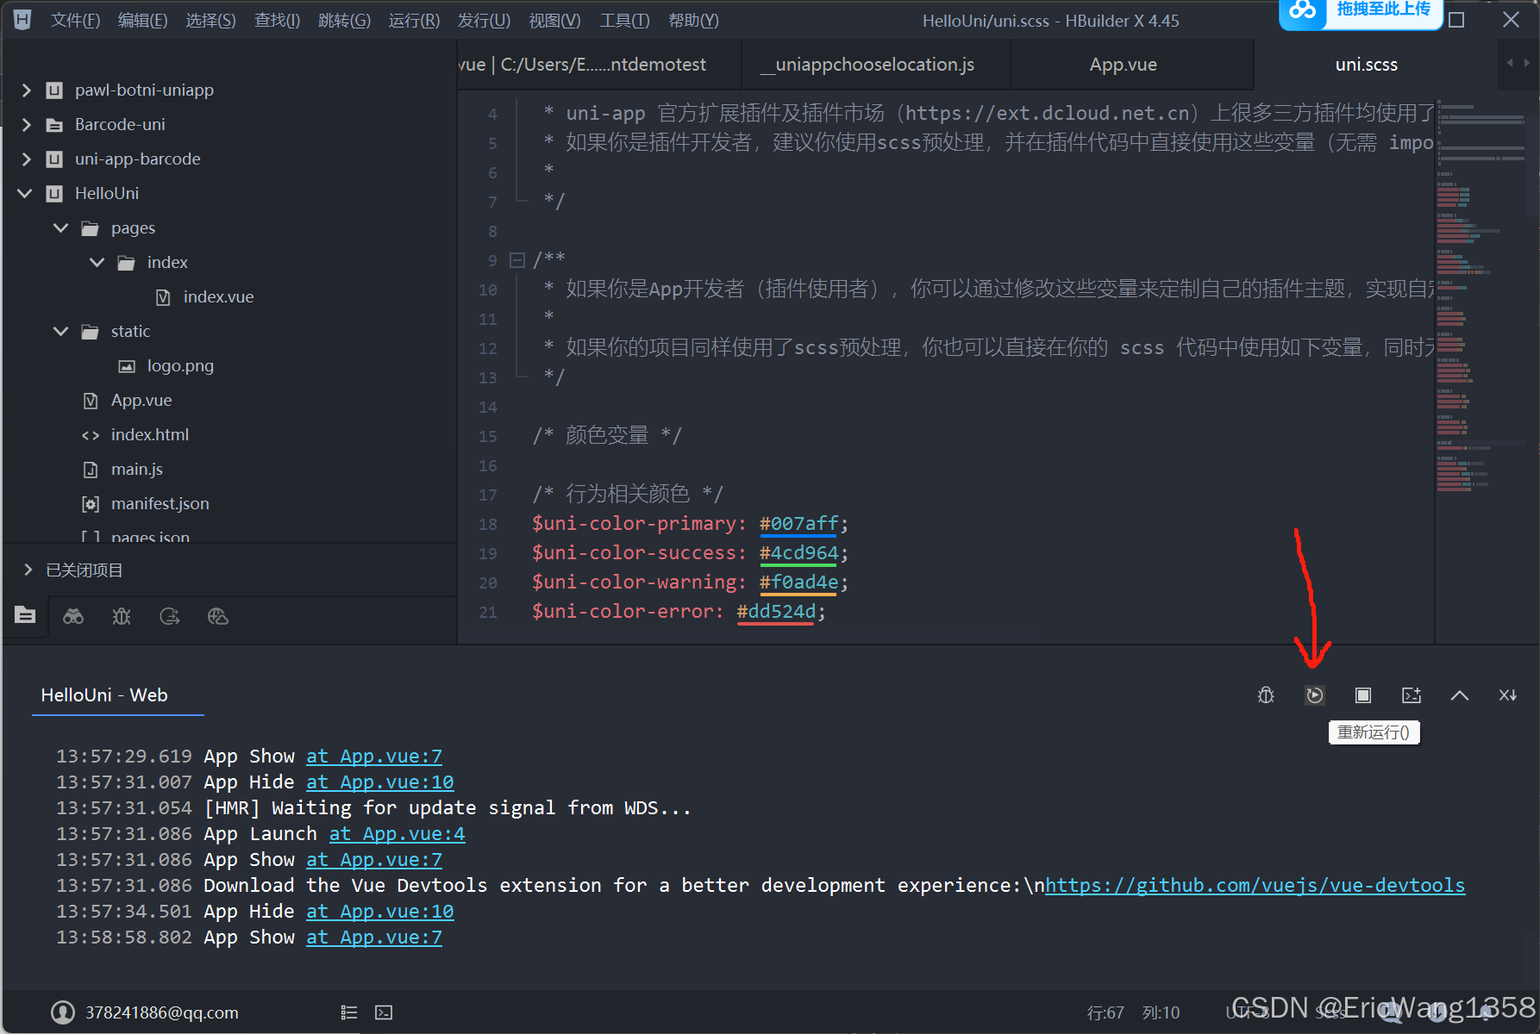Collapse the console with chevron-up icon
1540x1034 pixels.
click(x=1459, y=695)
